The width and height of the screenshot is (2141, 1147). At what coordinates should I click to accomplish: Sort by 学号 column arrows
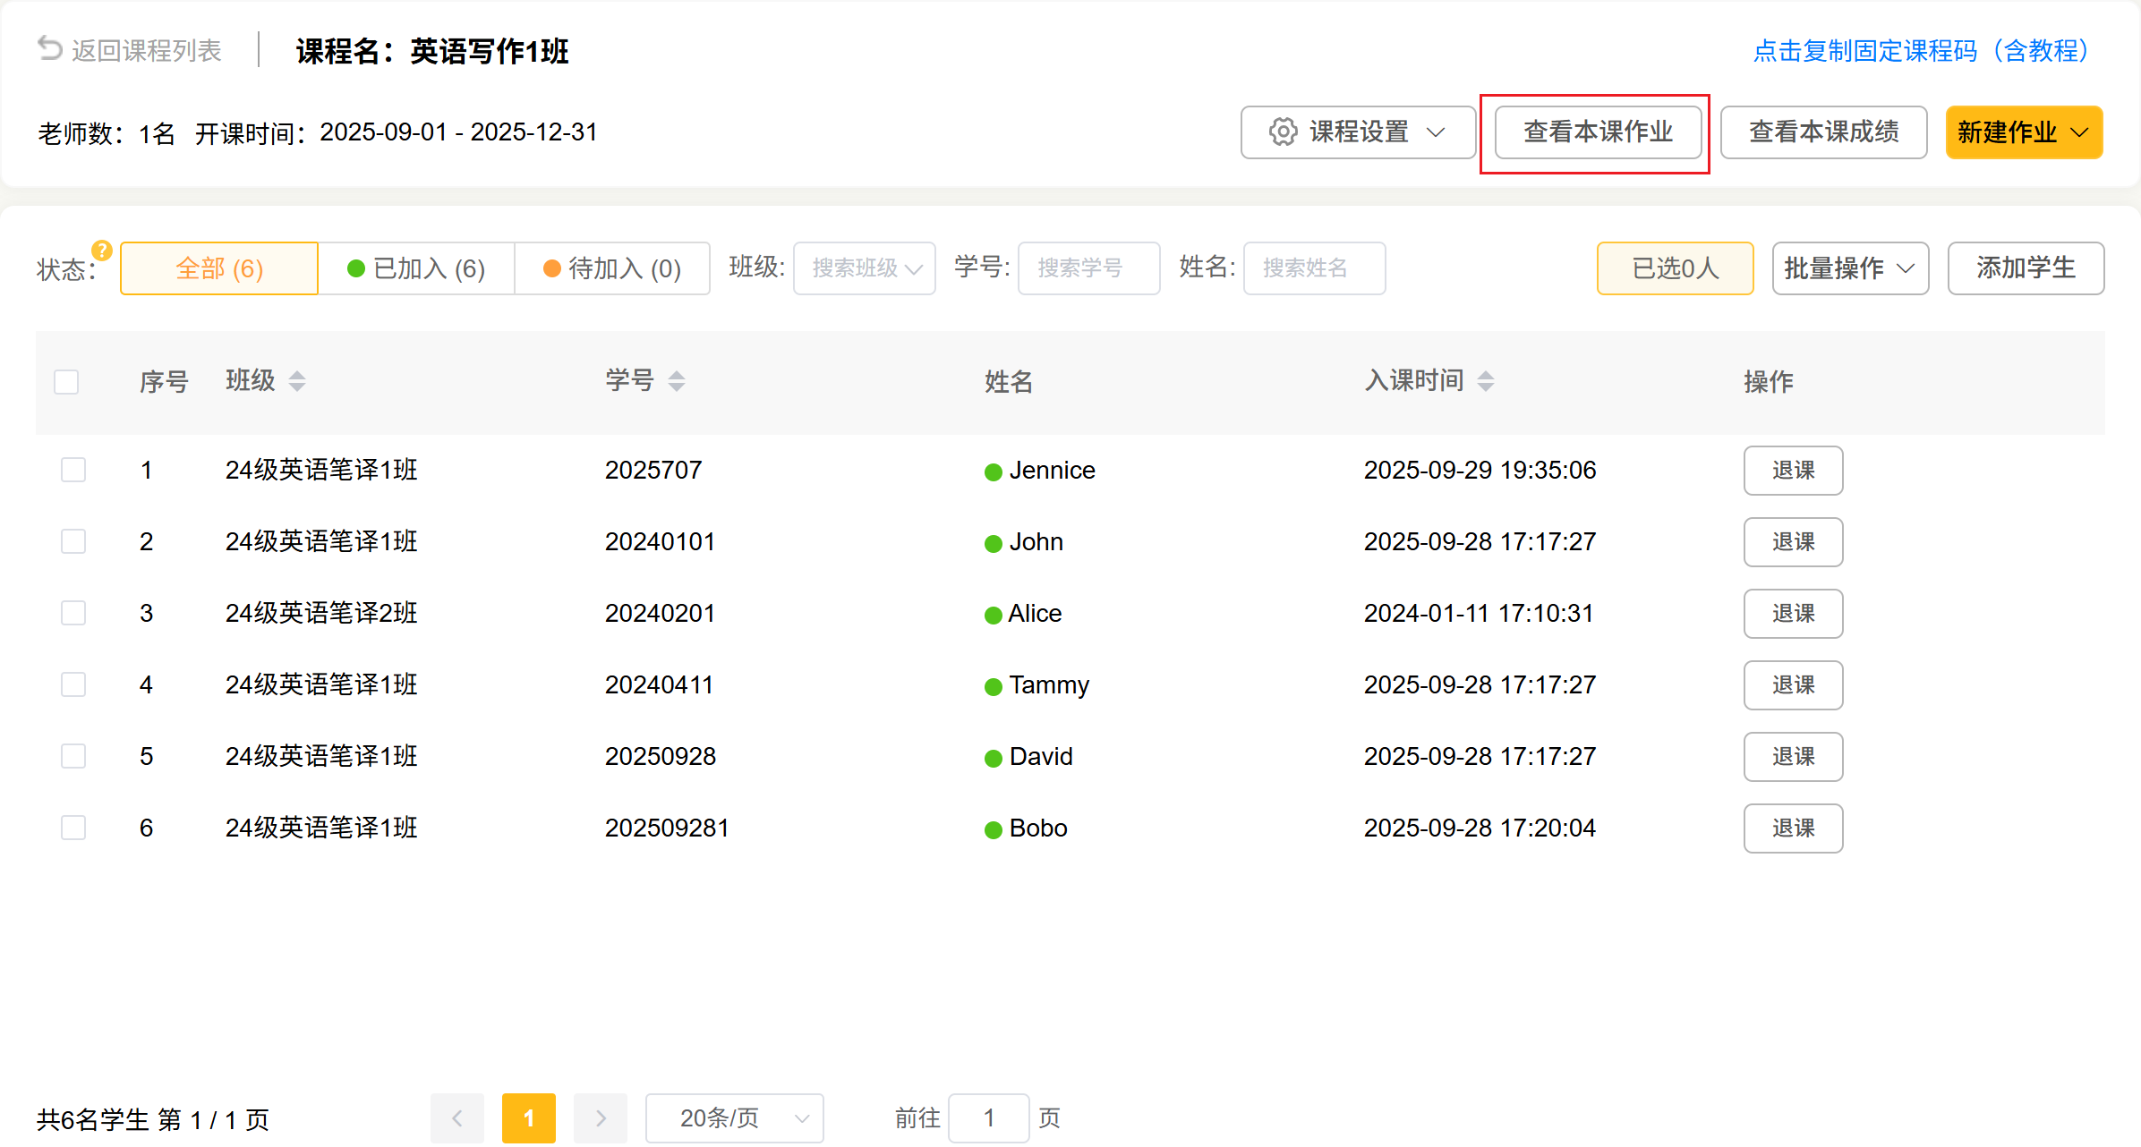click(677, 381)
